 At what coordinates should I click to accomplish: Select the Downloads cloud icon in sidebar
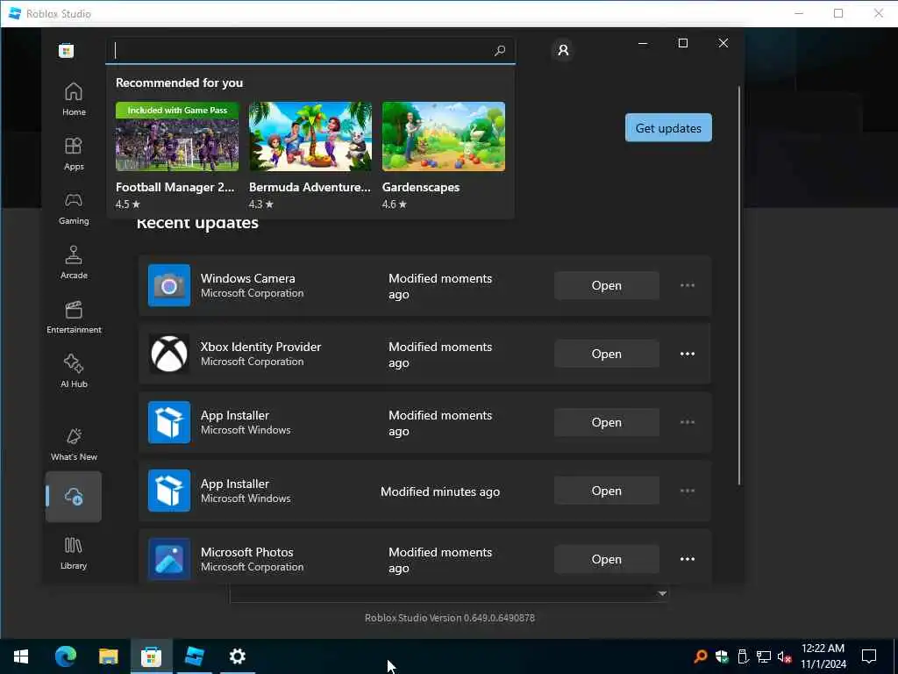point(74,497)
